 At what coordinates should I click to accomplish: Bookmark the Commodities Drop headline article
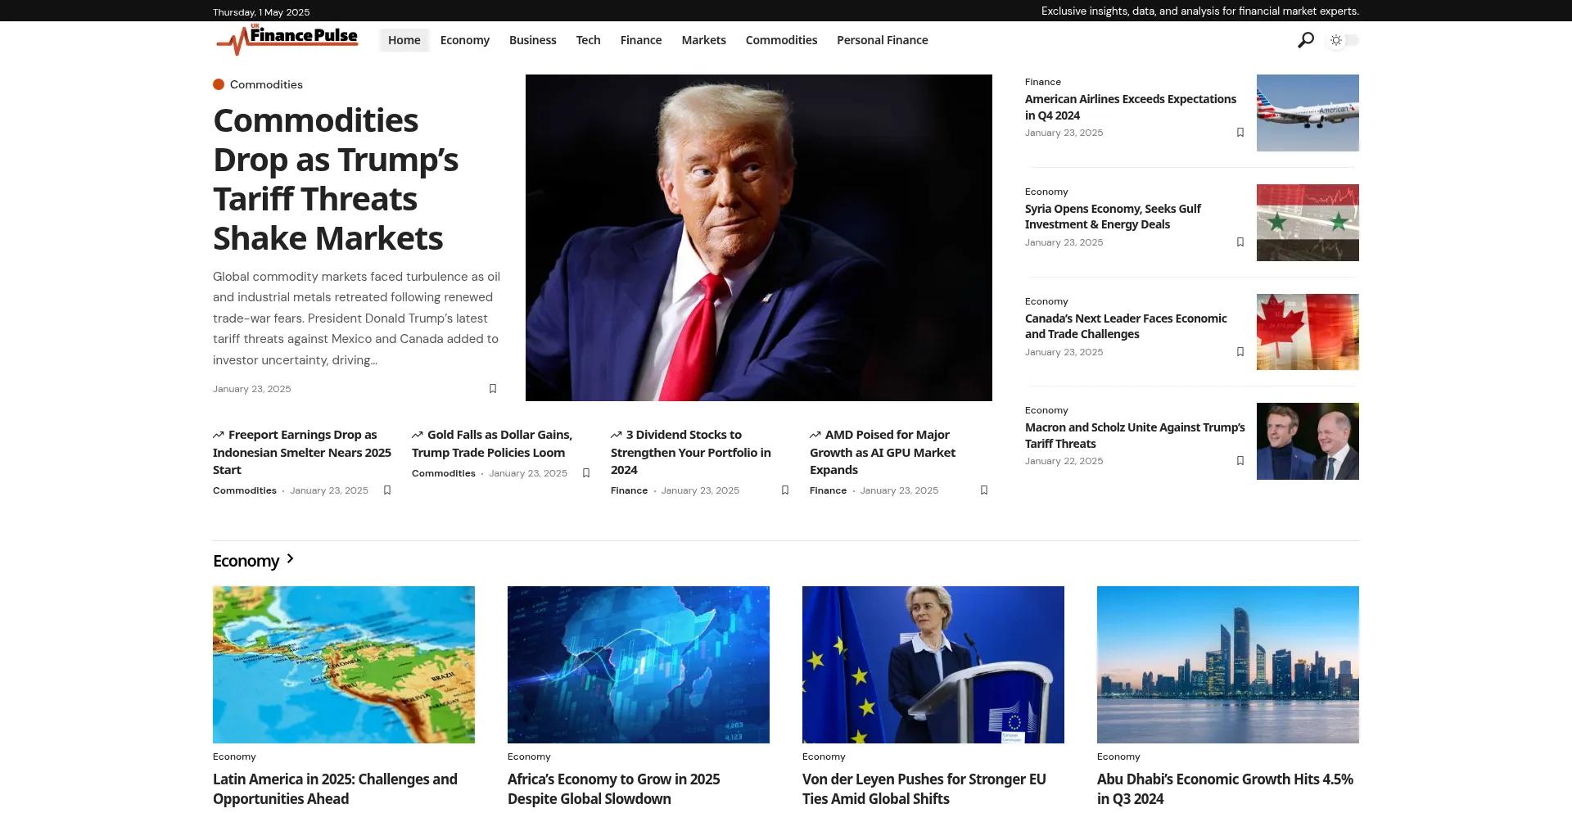(493, 389)
